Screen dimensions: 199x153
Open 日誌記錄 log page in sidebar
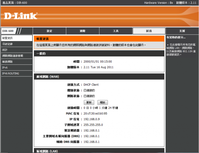[17, 44]
